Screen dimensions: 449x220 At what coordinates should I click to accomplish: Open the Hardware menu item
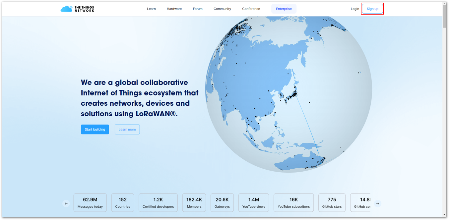click(x=174, y=9)
